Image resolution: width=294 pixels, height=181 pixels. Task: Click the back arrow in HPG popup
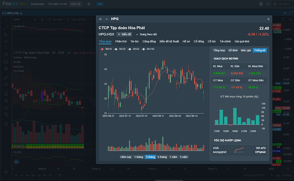(101, 19)
